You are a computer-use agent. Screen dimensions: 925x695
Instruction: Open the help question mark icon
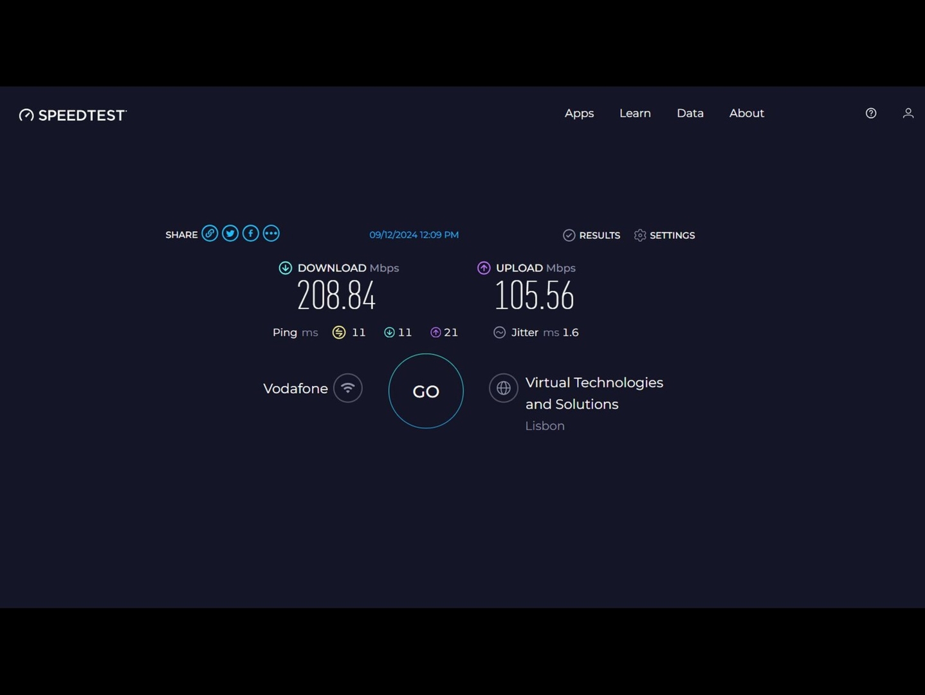click(x=871, y=113)
